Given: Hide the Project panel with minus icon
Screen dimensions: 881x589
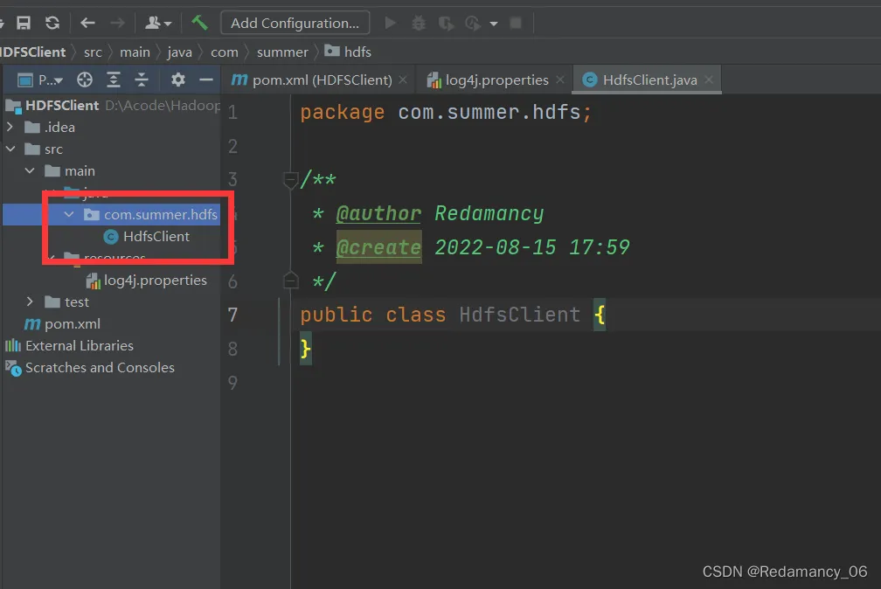Looking at the screenshot, I should tap(206, 80).
